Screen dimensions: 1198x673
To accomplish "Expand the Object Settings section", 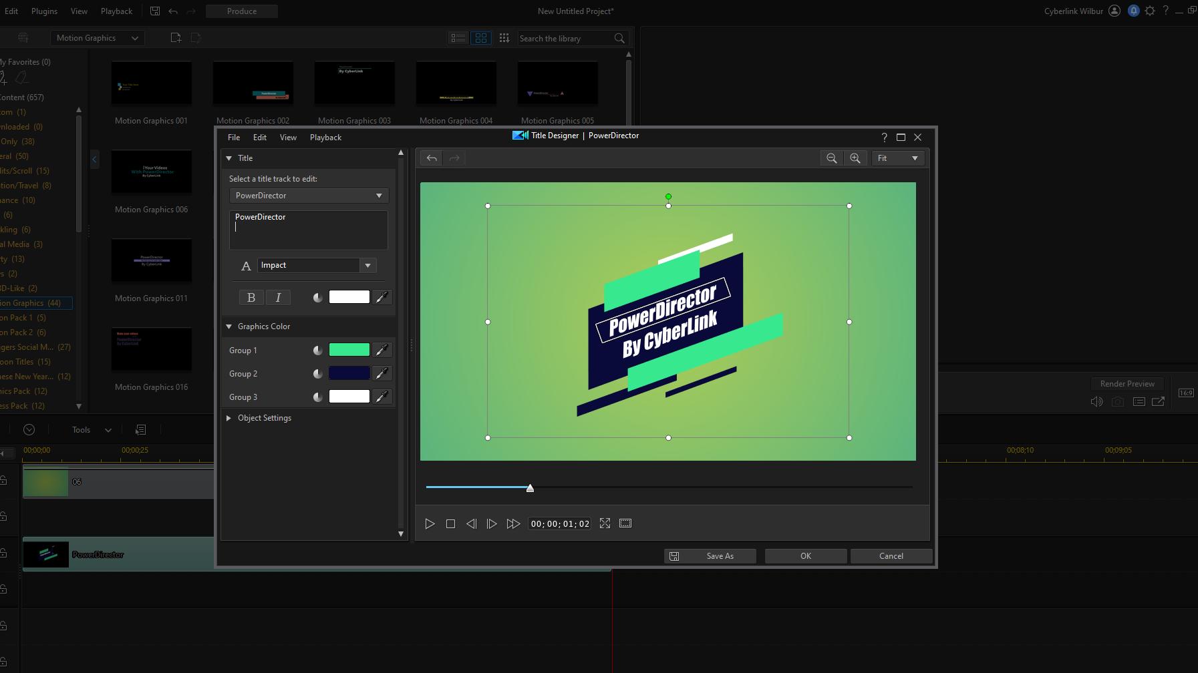I will point(229,418).
